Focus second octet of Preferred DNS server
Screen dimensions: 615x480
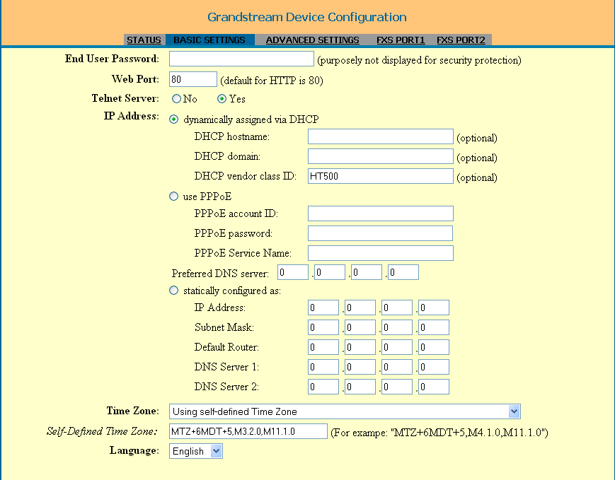coord(330,272)
